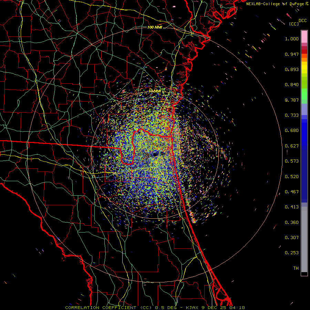Click the 0.467 scale value

(292, 192)
